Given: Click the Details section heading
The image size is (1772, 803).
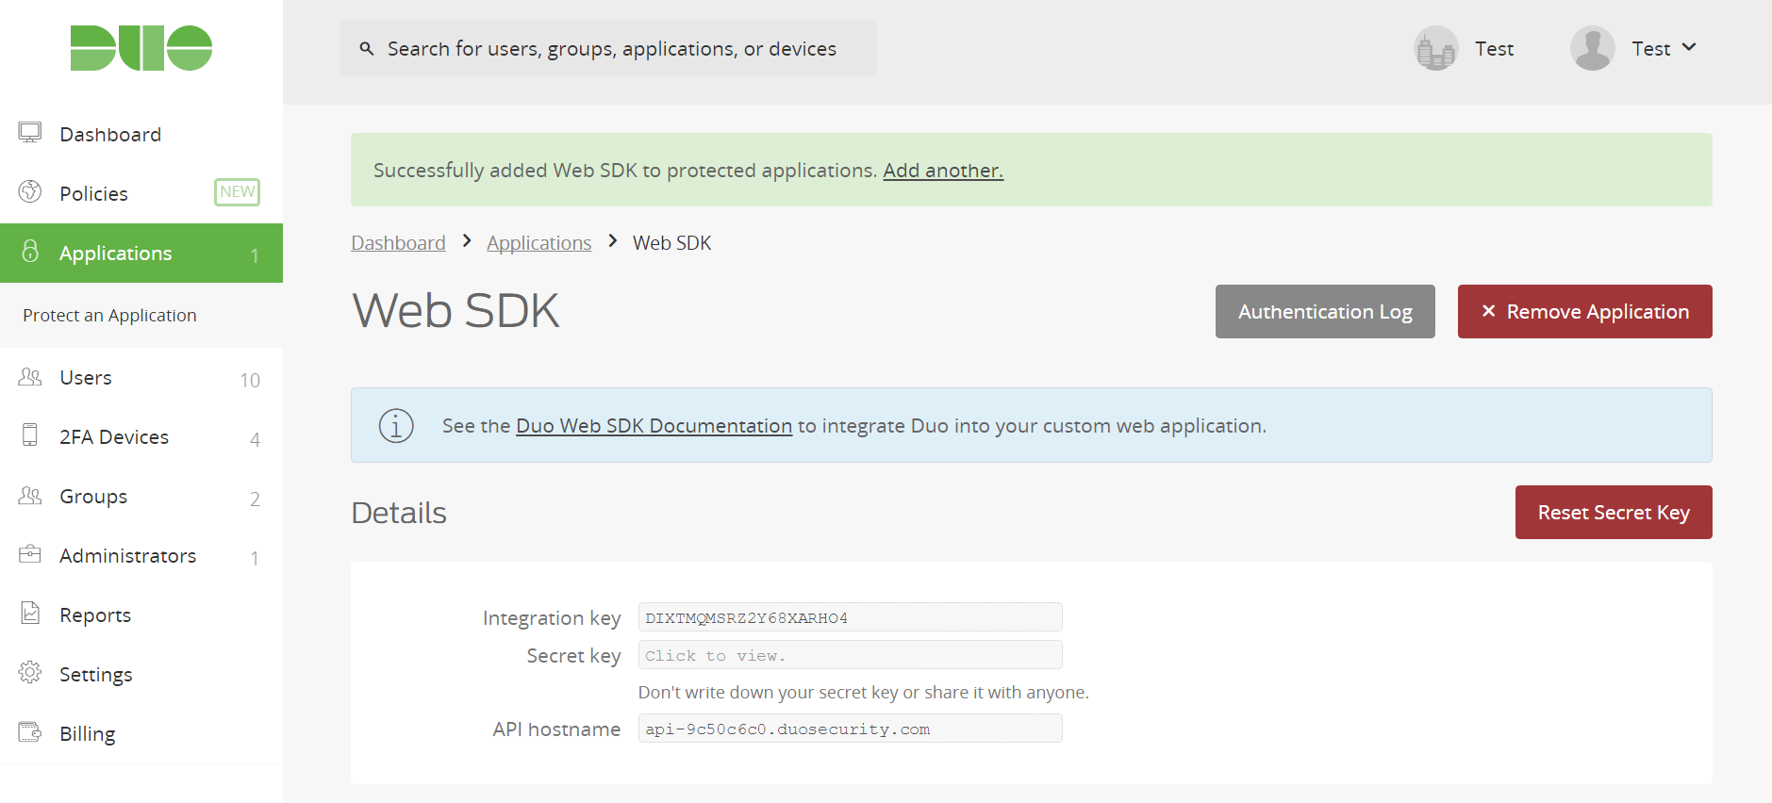Looking at the screenshot, I should (x=399, y=513).
